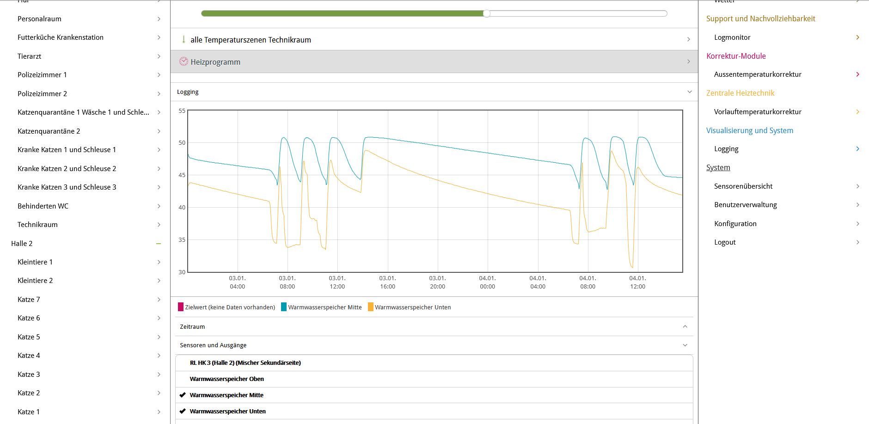
Task: Open Aussentemperaturkorrektur menu item
Action: (x=758, y=74)
